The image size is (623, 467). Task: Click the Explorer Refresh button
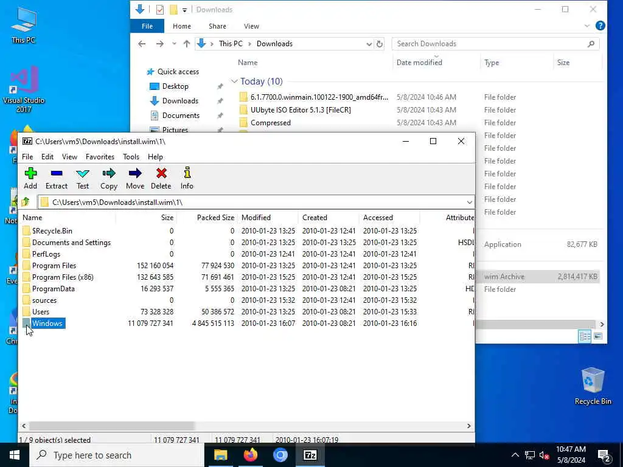pyautogui.click(x=380, y=44)
